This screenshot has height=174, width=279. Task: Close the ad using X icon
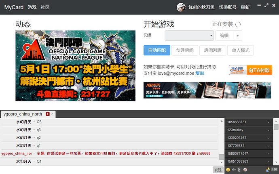click(x=269, y=84)
